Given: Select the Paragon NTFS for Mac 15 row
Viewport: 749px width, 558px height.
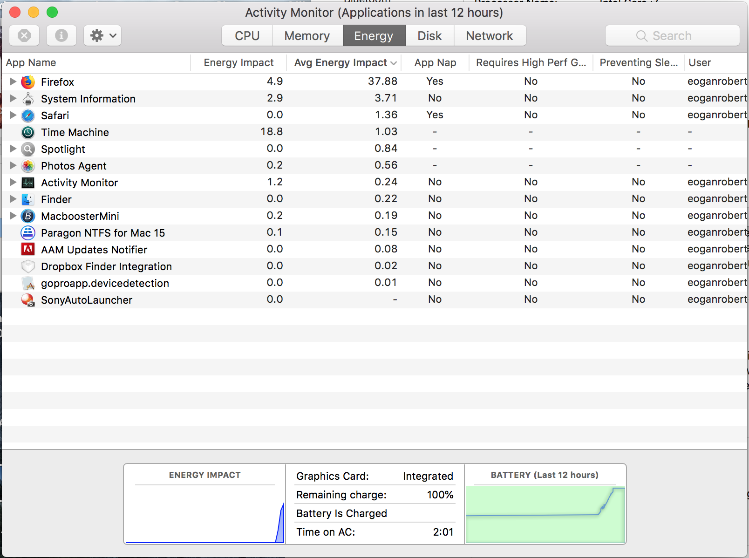Looking at the screenshot, I should pos(374,233).
